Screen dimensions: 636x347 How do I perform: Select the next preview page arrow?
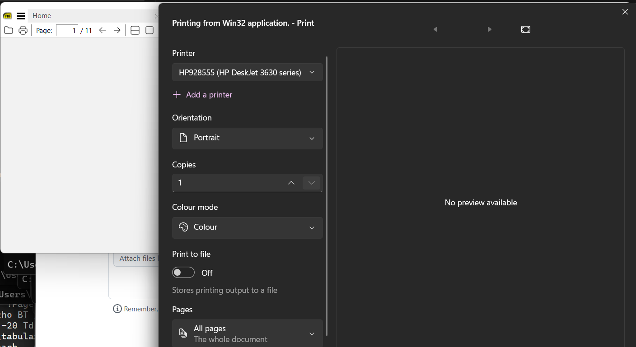tap(489, 29)
